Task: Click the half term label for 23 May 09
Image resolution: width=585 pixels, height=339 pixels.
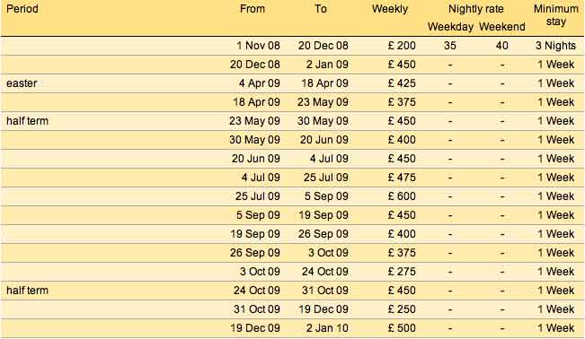Action: click(27, 121)
